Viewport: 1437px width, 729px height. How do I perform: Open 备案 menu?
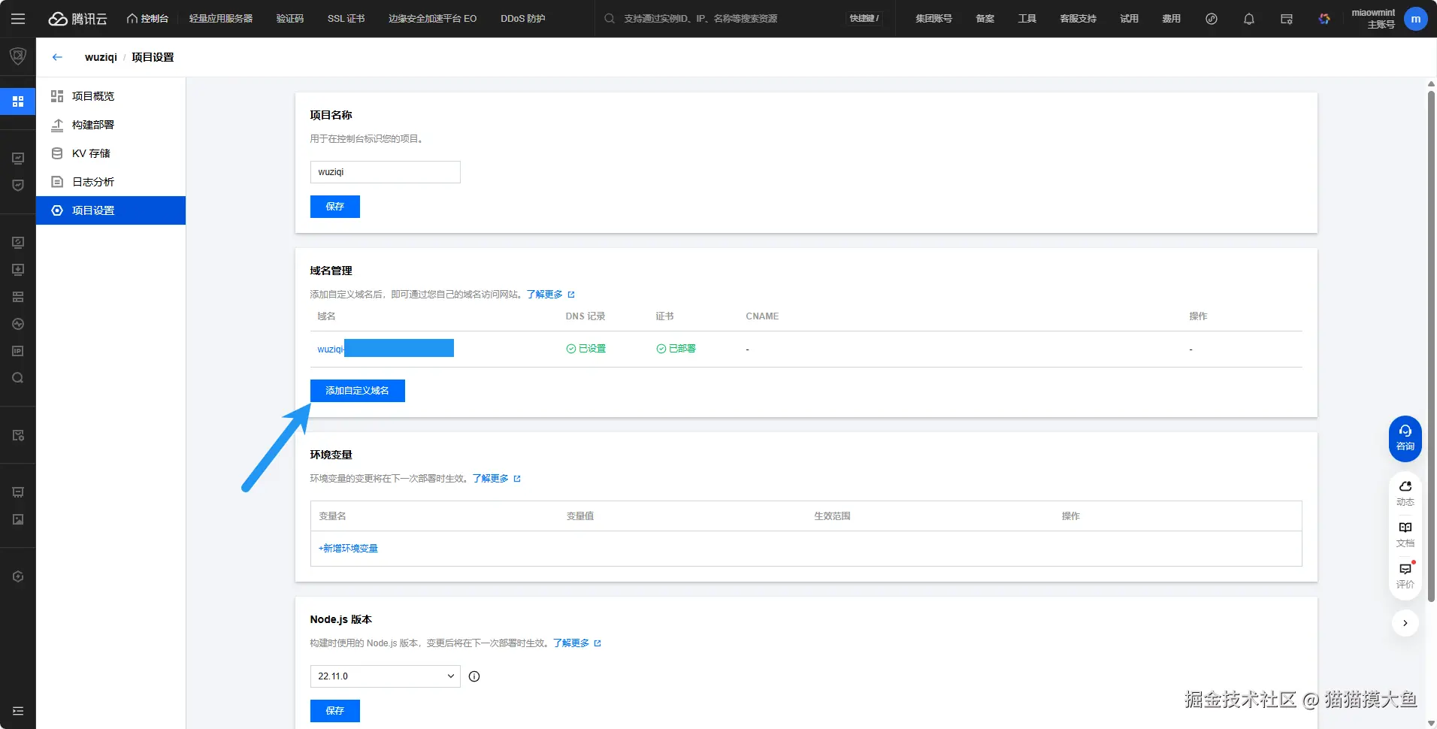pos(985,19)
